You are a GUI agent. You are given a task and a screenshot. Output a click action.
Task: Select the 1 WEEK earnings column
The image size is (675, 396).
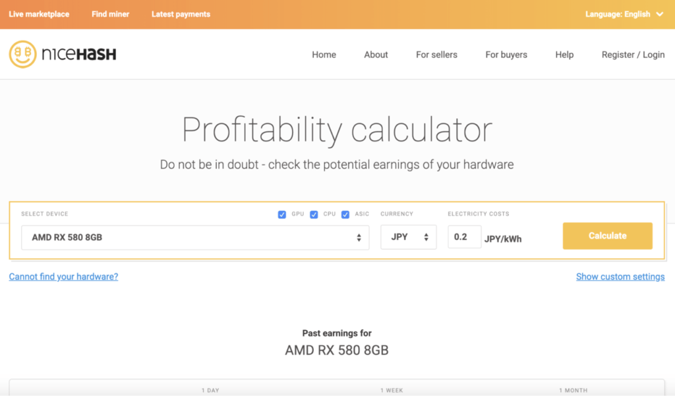392,391
